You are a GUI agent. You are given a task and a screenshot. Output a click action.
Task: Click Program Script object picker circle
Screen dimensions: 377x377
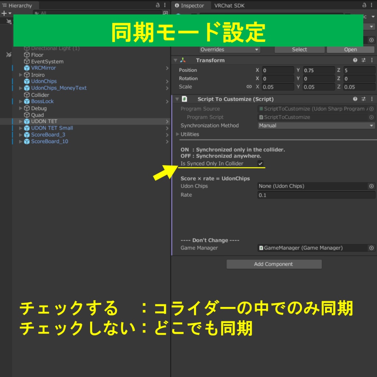[371, 117]
